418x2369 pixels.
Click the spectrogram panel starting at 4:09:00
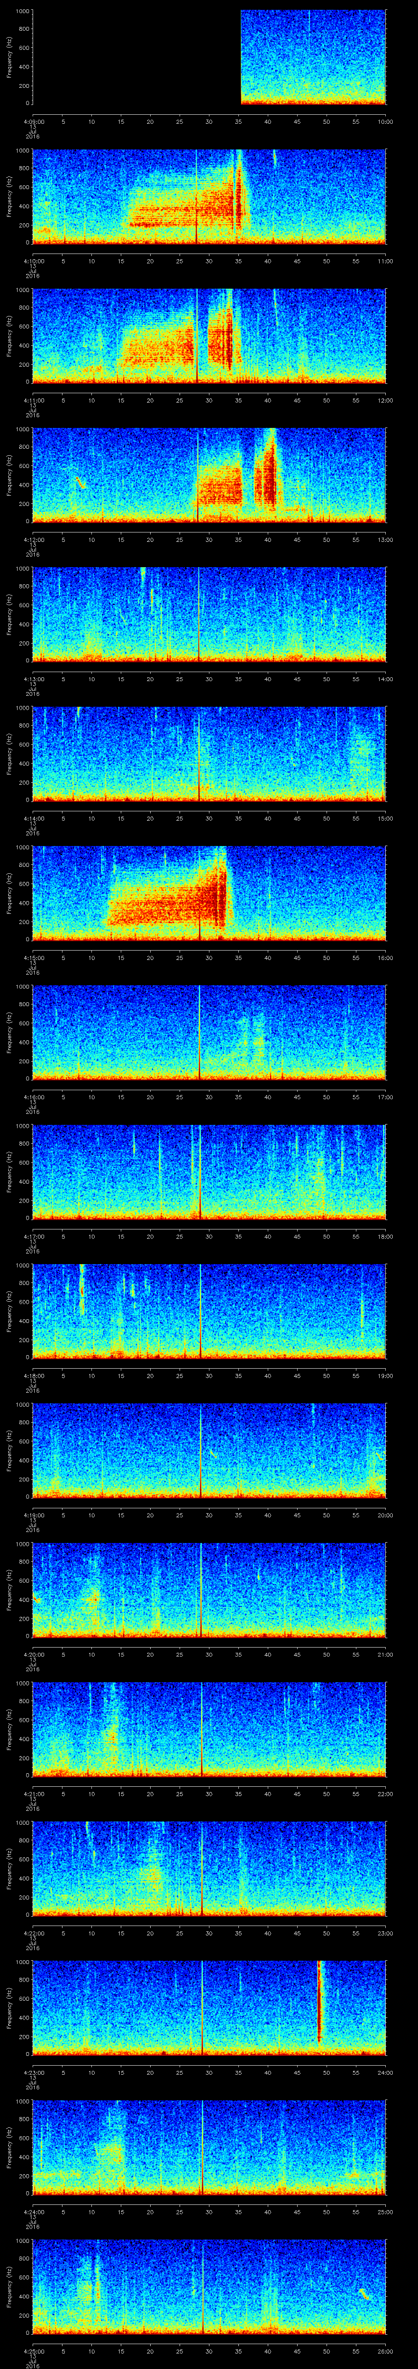[209, 57]
